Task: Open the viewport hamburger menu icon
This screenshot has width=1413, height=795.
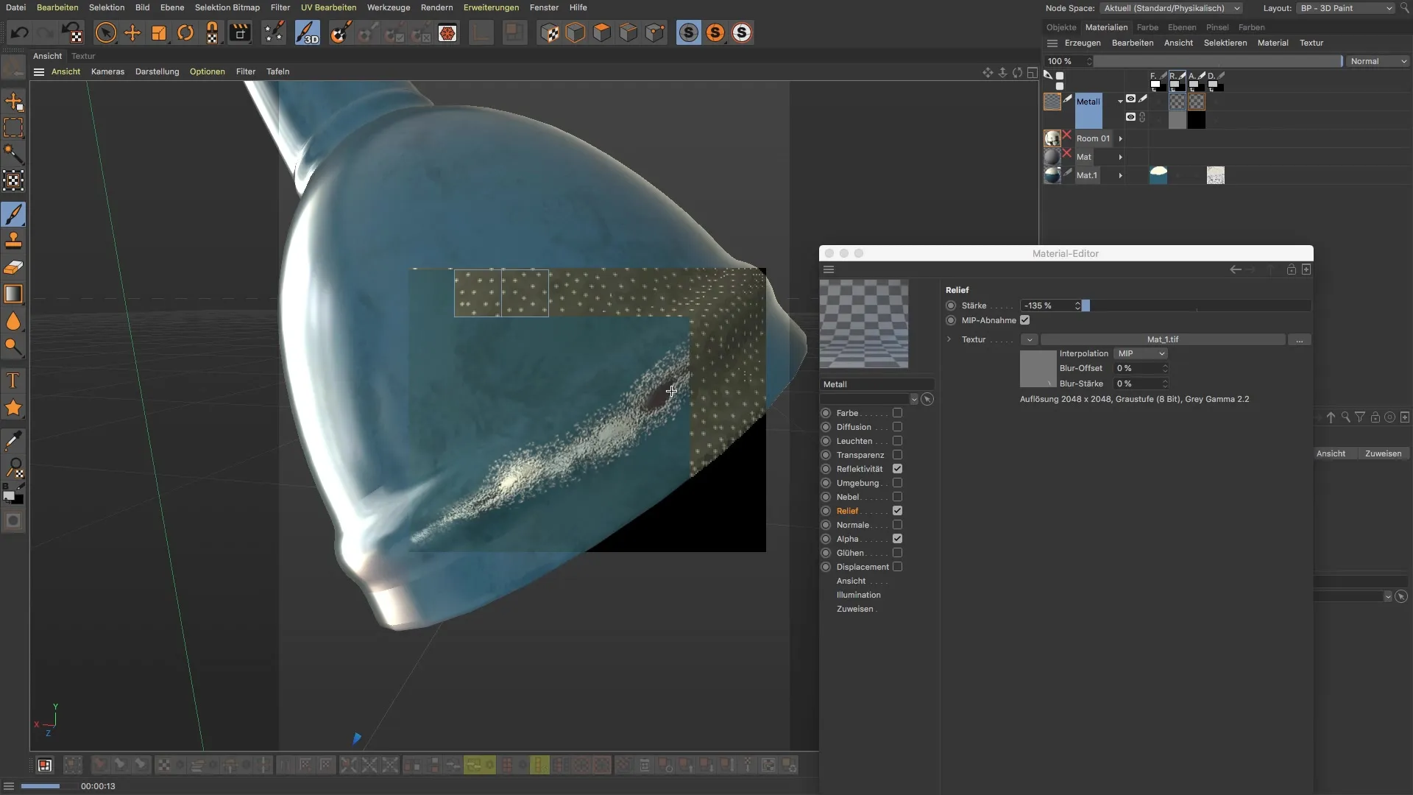Action: [39, 72]
